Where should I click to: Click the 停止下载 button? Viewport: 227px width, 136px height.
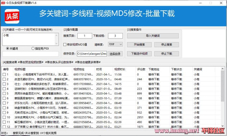tap(167, 54)
